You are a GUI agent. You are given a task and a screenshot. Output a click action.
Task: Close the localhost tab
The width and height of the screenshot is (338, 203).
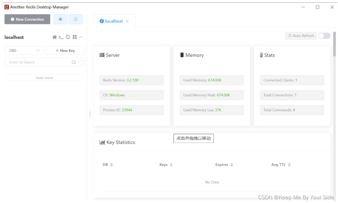pyautogui.click(x=127, y=21)
